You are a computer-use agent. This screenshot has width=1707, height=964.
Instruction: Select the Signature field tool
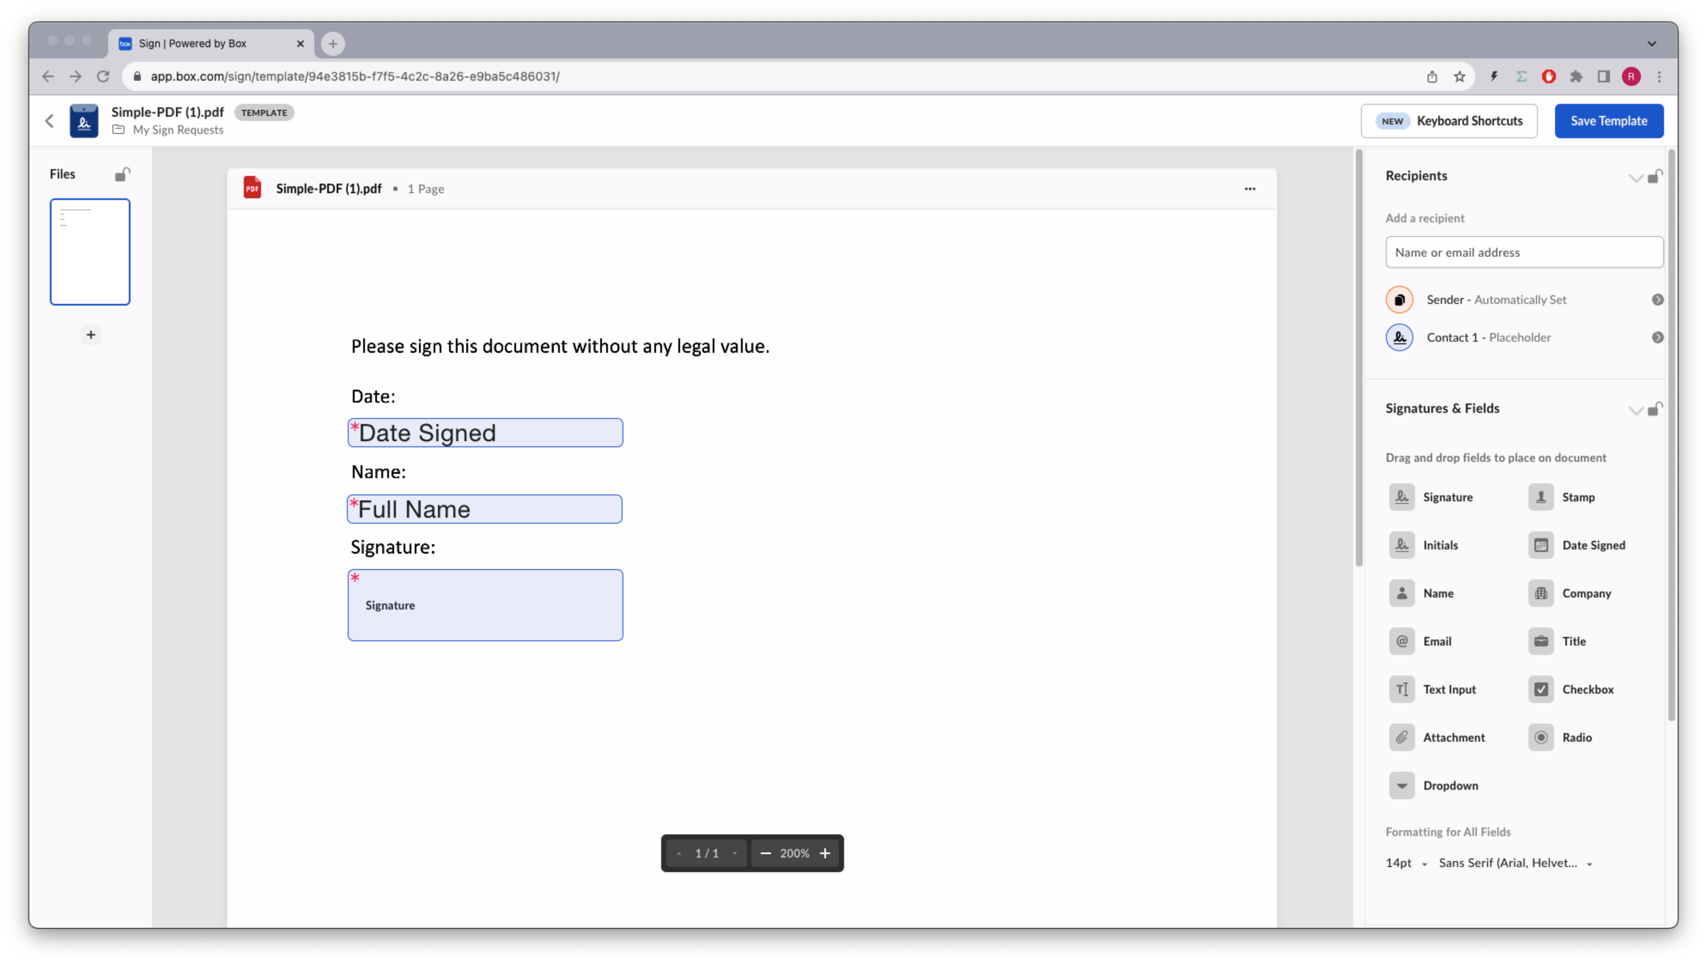coord(1448,497)
